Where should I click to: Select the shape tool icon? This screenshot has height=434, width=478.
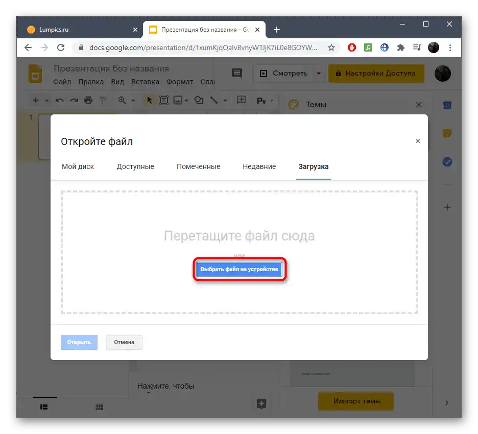(199, 100)
